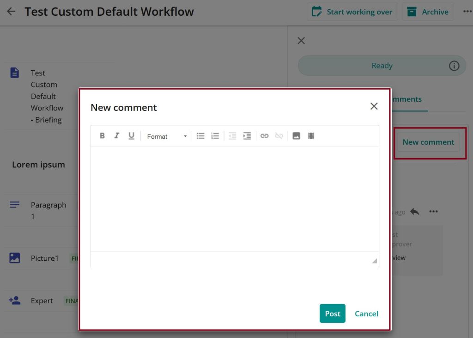Go back using the left arrow

coord(11,12)
